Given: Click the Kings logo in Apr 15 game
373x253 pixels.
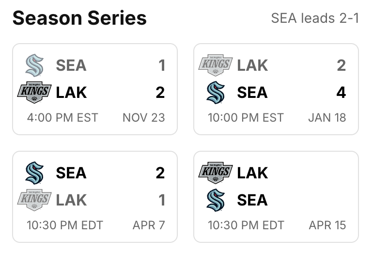Looking at the screenshot, I should [216, 173].
